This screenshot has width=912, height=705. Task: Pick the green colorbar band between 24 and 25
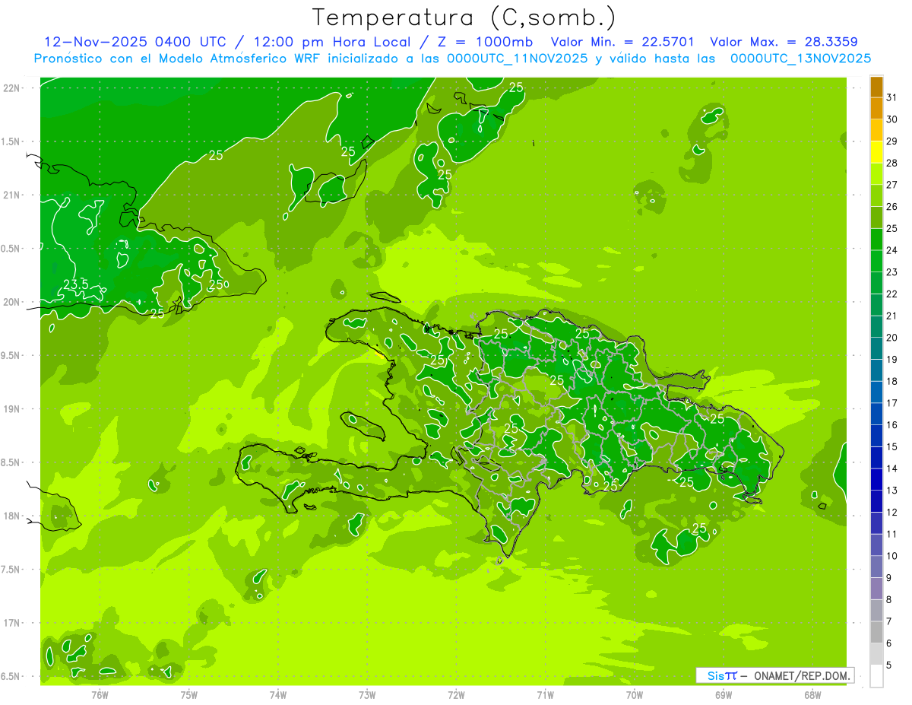[x=876, y=240]
